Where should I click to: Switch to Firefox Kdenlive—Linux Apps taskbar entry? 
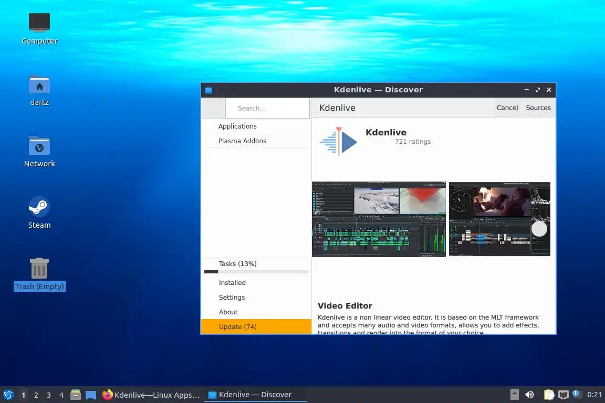pos(151,395)
